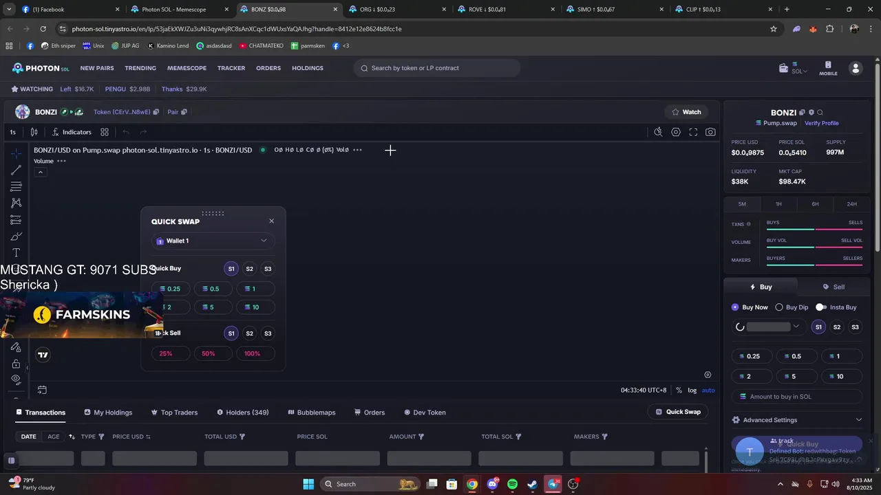The width and height of the screenshot is (881, 495).
Task: Open the Wallet 1 dropdown in Quick Swap
Action: click(213, 241)
